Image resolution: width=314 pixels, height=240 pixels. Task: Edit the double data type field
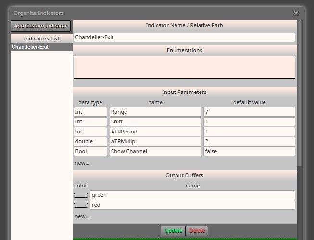90,142
